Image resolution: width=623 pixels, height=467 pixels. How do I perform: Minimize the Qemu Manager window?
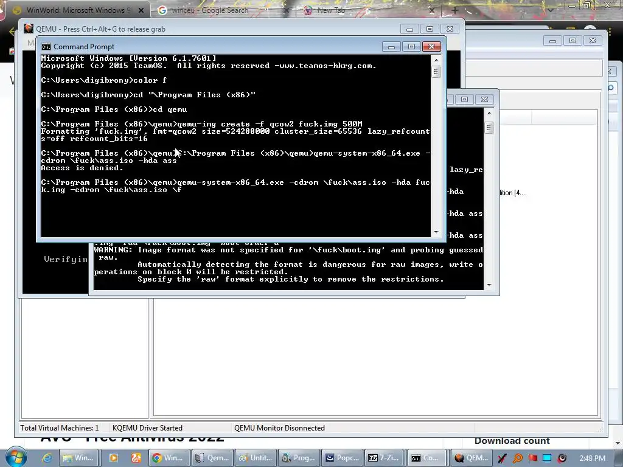coord(552,41)
